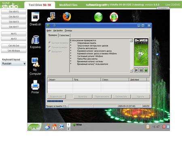Click the Dr.Web title bar shield icon
This screenshot has height=155, width=182.
(48, 25)
